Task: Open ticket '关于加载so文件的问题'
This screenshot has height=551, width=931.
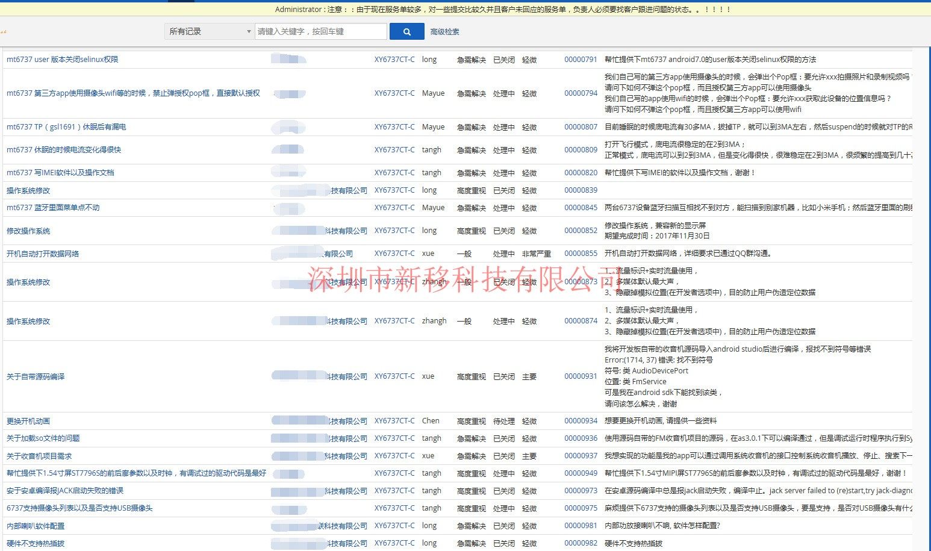Action: point(43,438)
